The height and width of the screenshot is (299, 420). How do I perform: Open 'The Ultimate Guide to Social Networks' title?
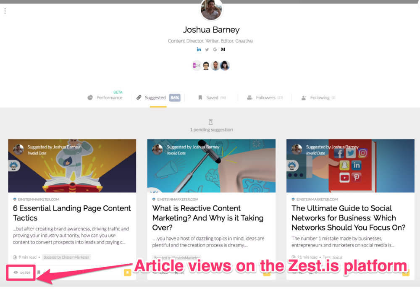pos(348,218)
